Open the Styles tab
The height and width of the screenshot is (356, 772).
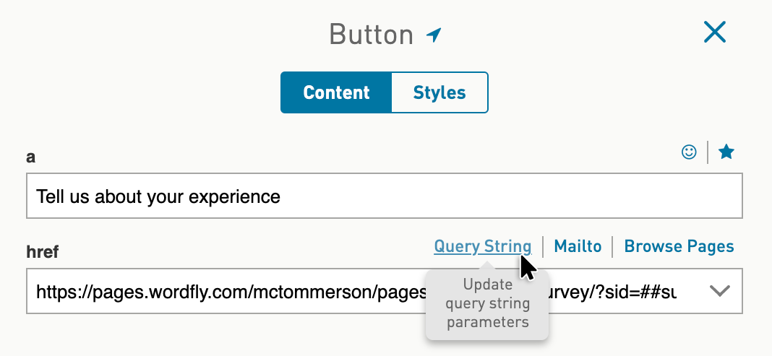coord(439,92)
